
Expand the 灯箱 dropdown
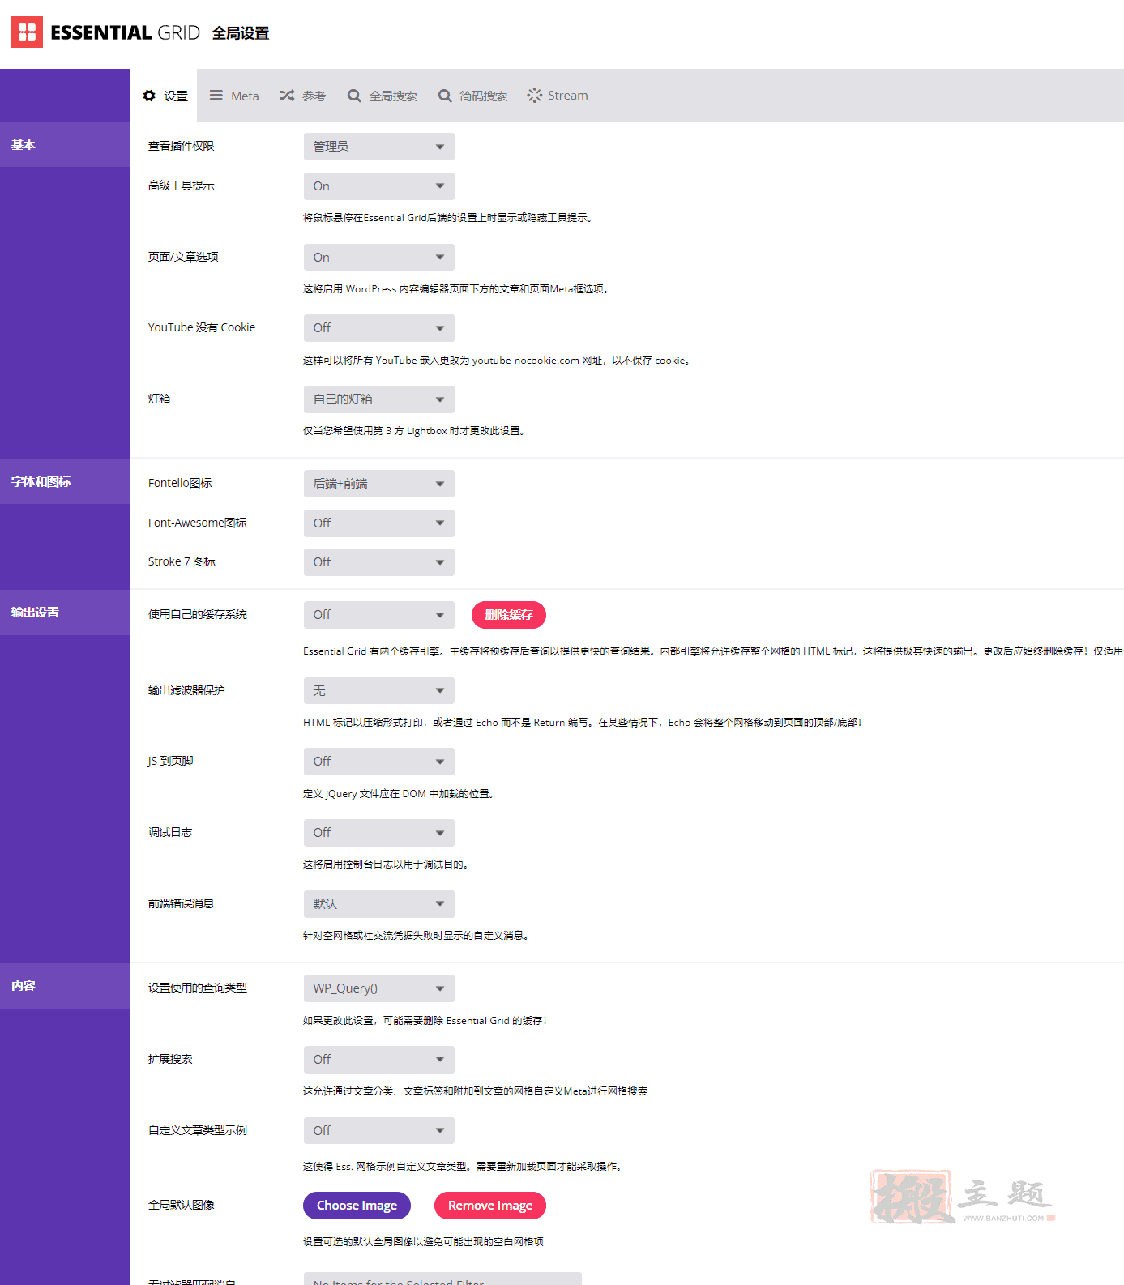tap(378, 399)
